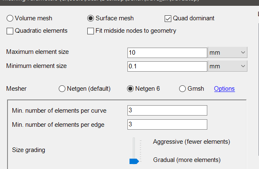Click the elements per curve field

coord(167,110)
